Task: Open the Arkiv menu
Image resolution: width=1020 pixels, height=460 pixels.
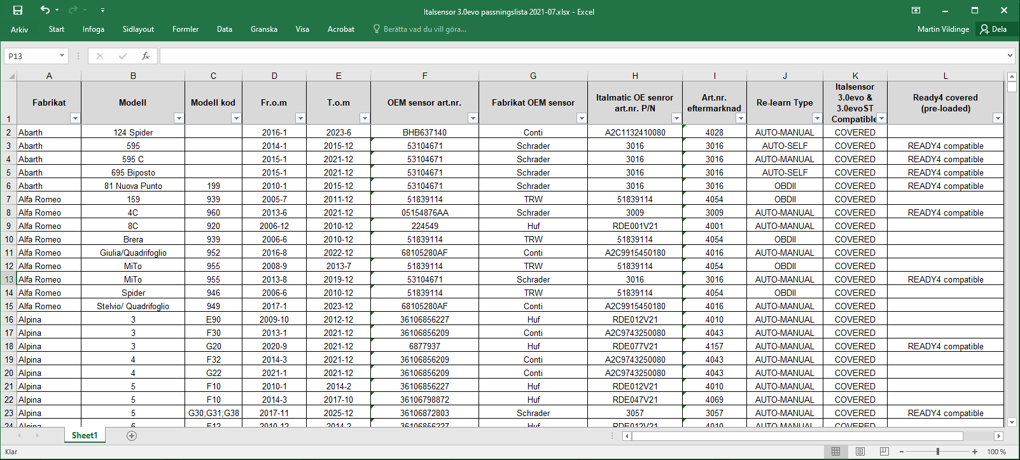Action: (20, 29)
